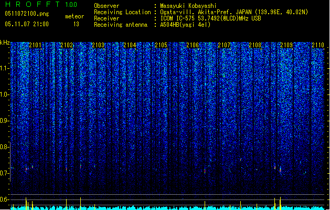Click the 0.6 kHz axis tick label
This screenshot has height=210, width=330.
(4, 199)
